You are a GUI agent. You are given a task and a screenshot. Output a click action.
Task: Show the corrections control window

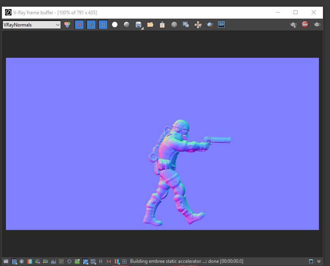click(x=6, y=261)
